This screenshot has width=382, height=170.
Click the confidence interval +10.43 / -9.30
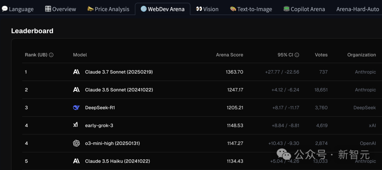284,143
